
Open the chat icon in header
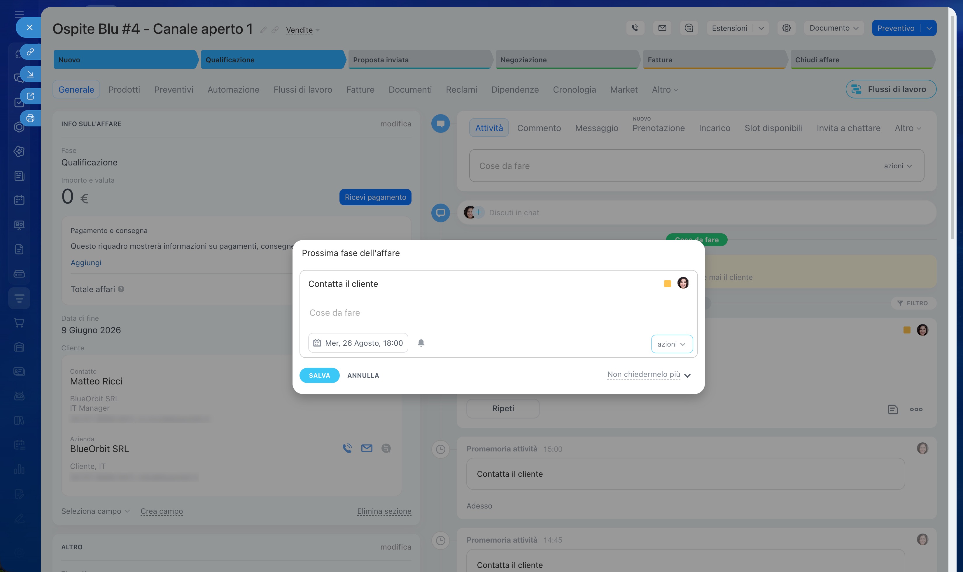[x=689, y=28]
